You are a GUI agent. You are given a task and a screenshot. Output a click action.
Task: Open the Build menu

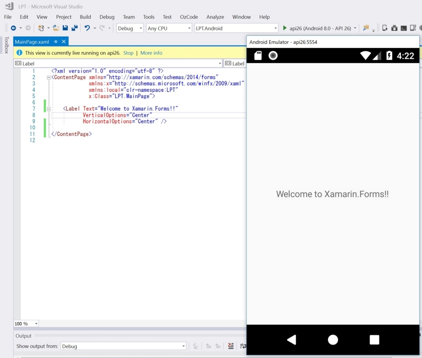click(x=85, y=17)
